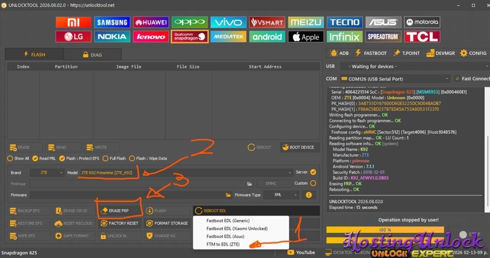Choose FTM to EDL (ZTE) entry
This screenshot has height=258, width=490.
pyautogui.click(x=223, y=244)
